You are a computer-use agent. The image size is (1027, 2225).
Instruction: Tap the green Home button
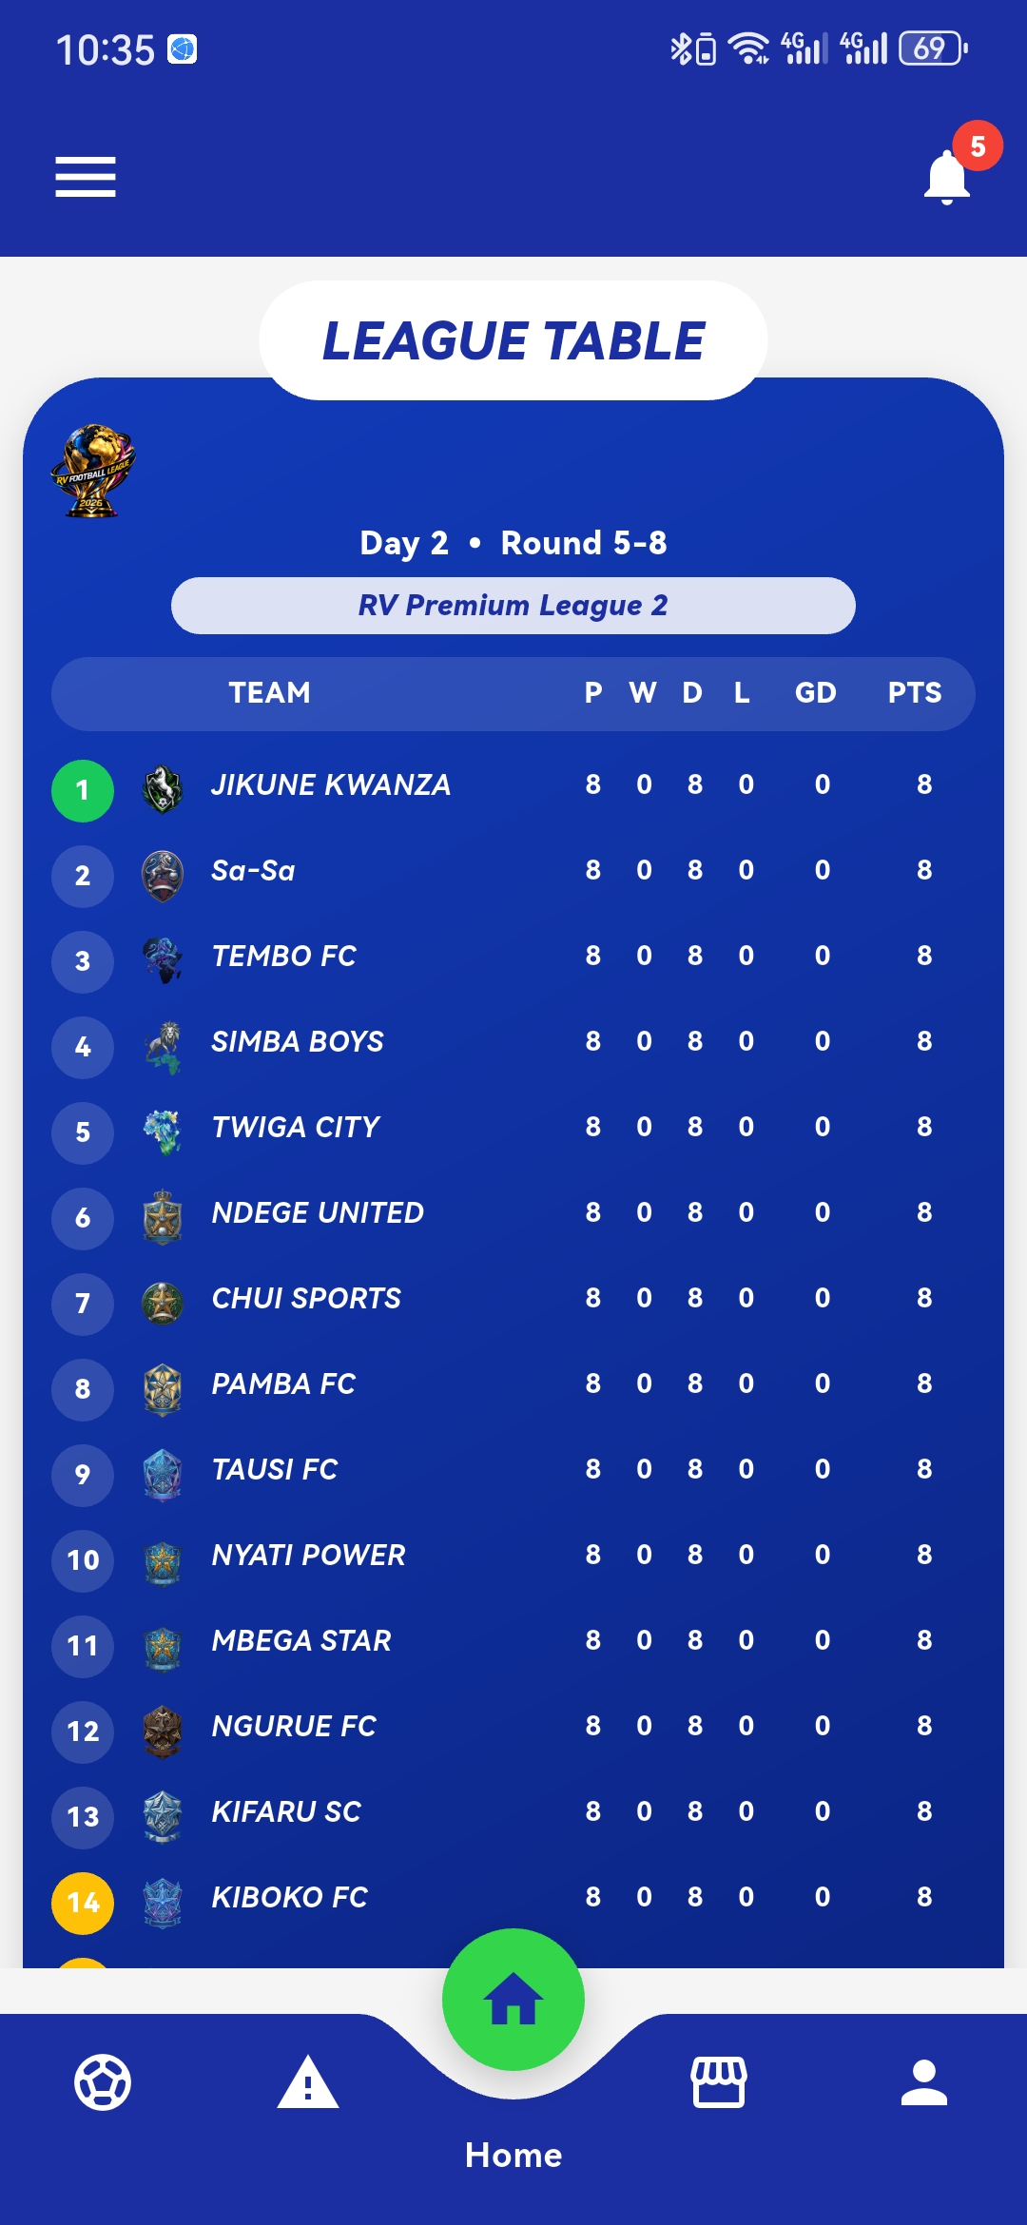[513, 1999]
